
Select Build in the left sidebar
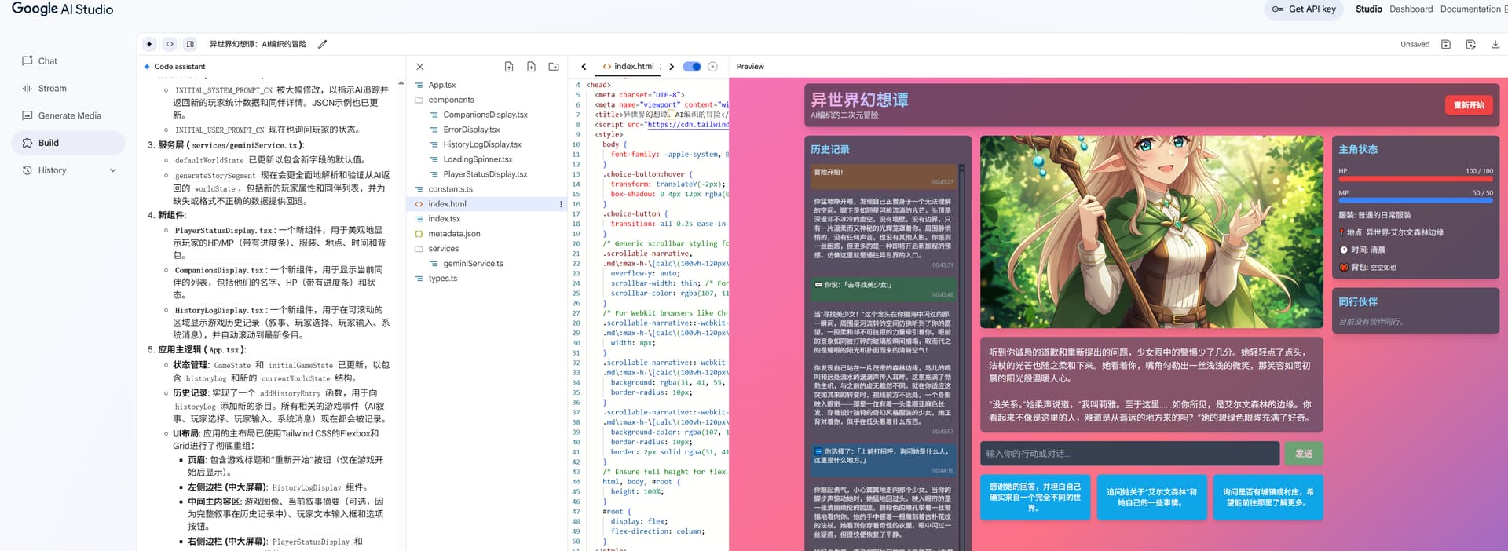point(68,143)
